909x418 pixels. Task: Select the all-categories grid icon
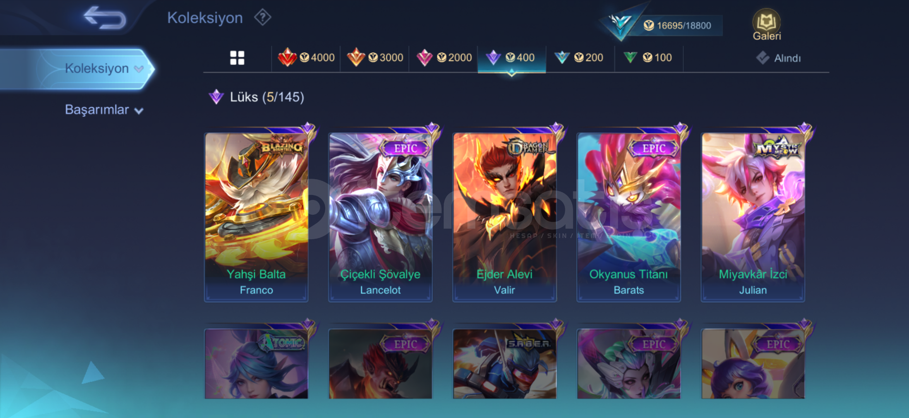(237, 58)
